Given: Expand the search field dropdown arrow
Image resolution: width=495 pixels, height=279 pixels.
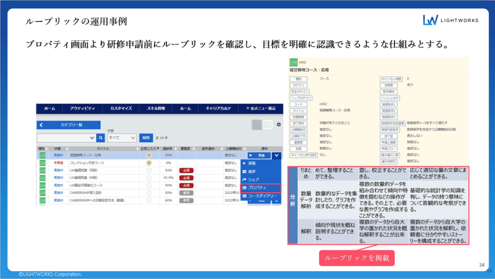Looking at the screenshot, I should click(92, 138).
